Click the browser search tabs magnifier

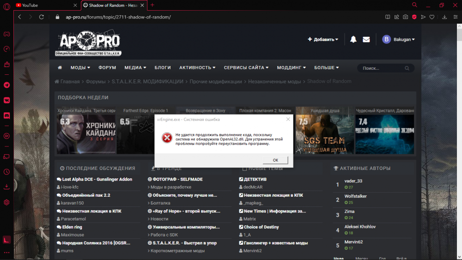pos(414,5)
